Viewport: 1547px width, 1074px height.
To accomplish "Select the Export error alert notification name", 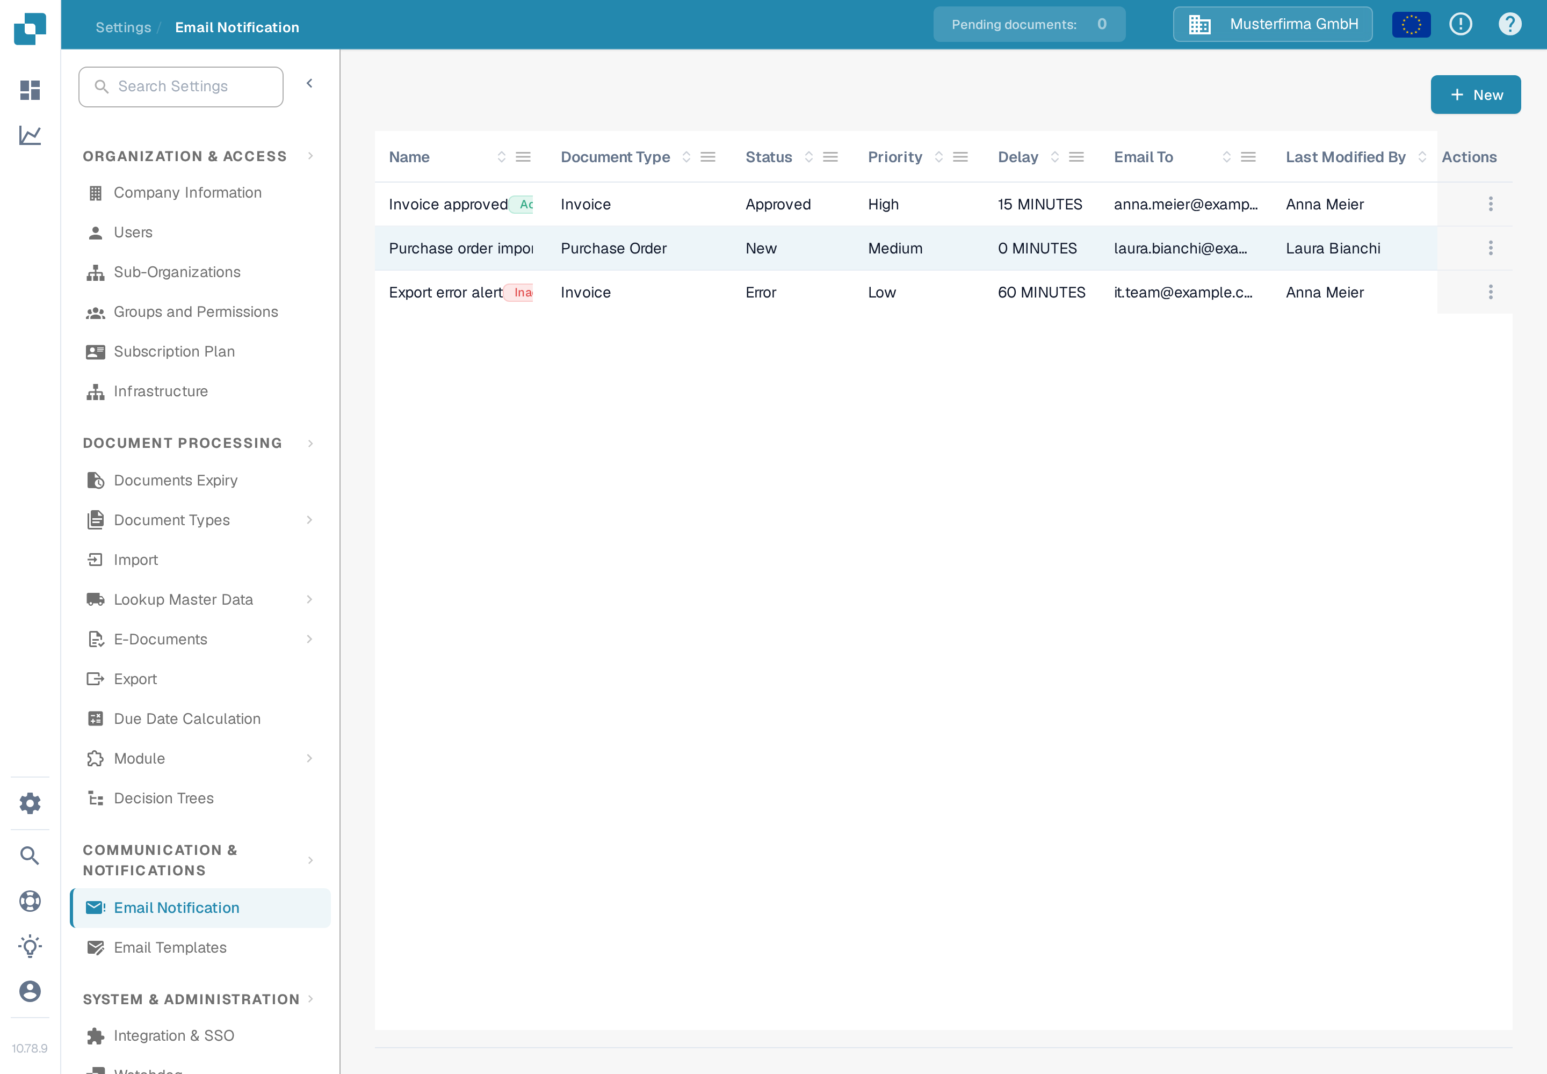I will (446, 293).
